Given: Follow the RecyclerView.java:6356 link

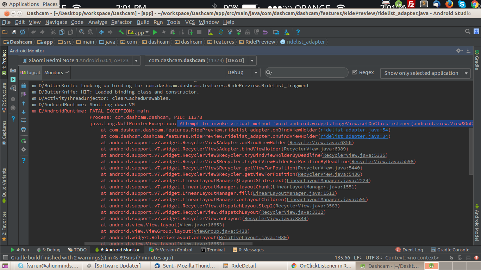Looking at the screenshot, I should coord(320,142).
